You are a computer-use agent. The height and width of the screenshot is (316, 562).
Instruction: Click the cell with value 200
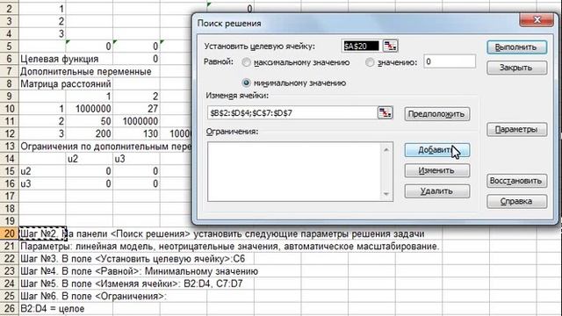click(90, 133)
